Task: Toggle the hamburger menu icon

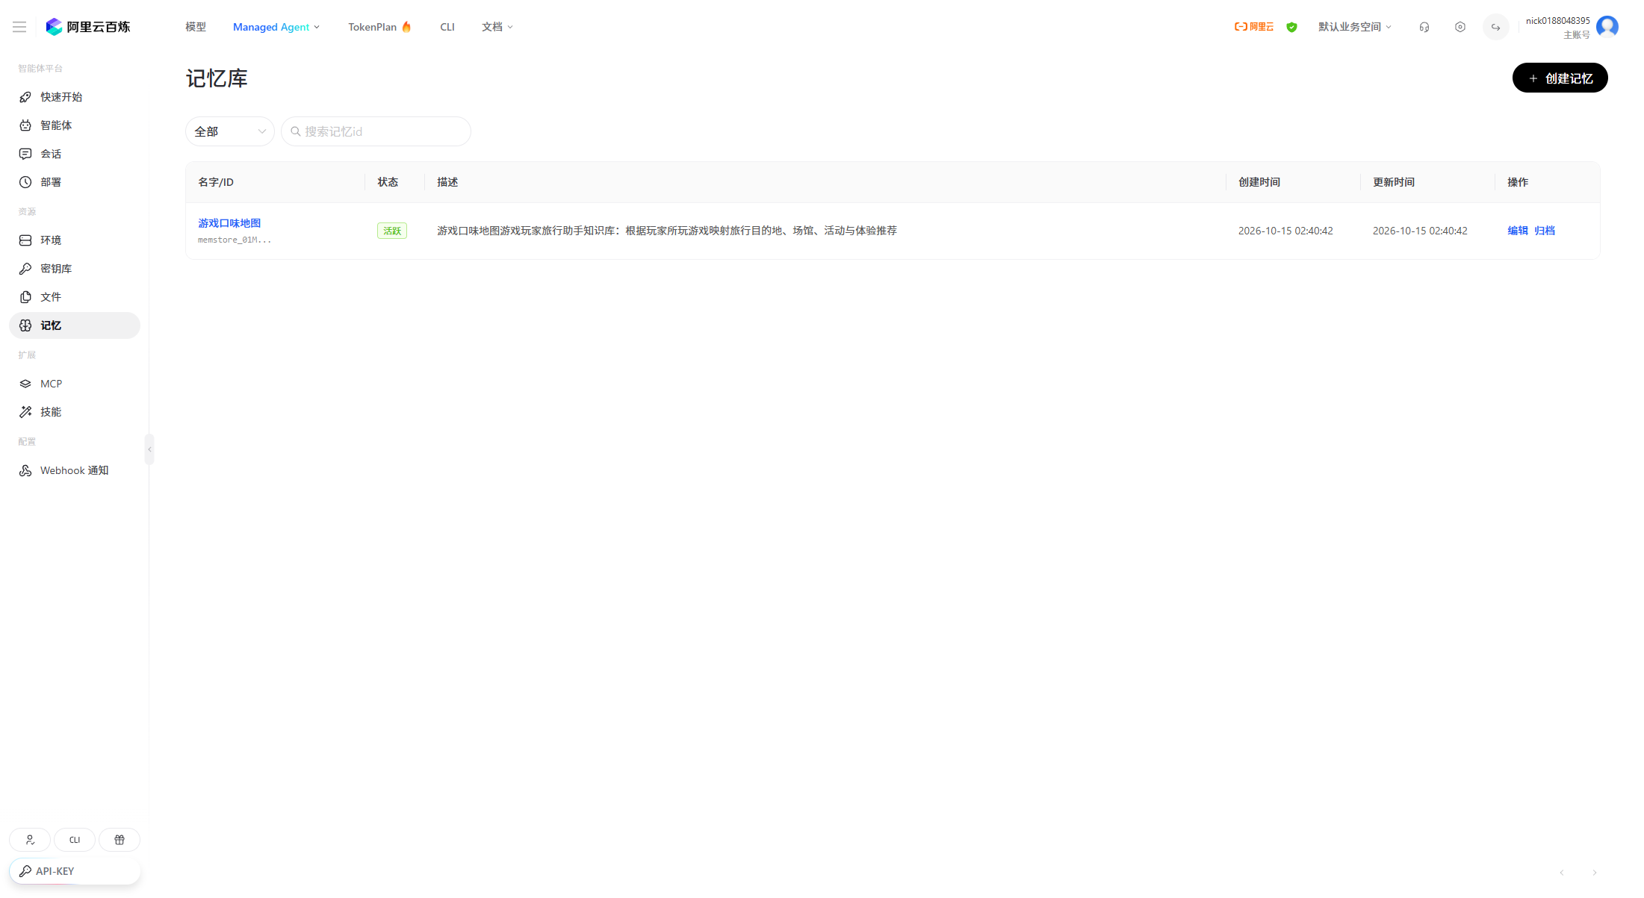Action: 19,27
